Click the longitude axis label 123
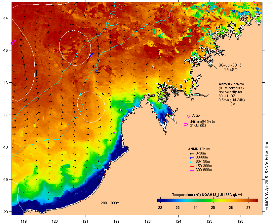 [148, 221]
